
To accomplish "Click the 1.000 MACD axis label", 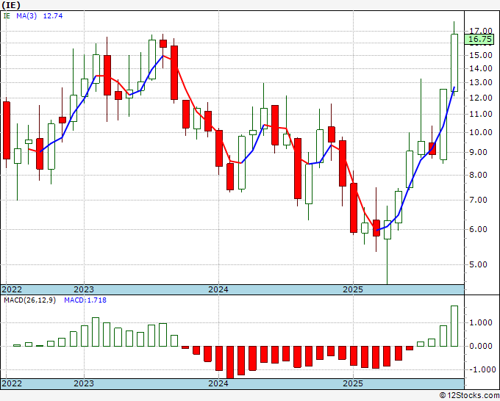I will point(481,322).
